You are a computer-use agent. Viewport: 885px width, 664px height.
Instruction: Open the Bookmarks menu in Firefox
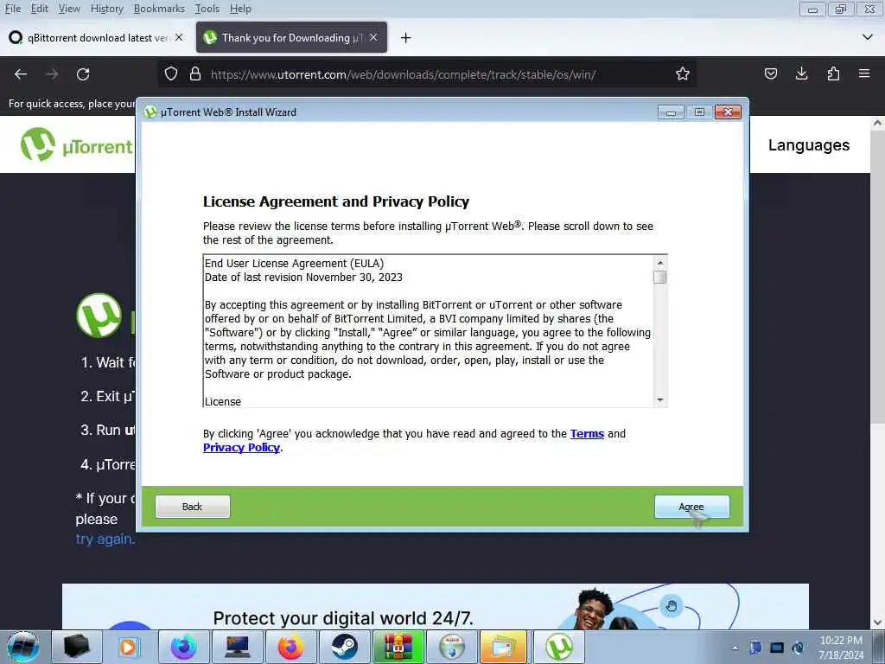159,9
